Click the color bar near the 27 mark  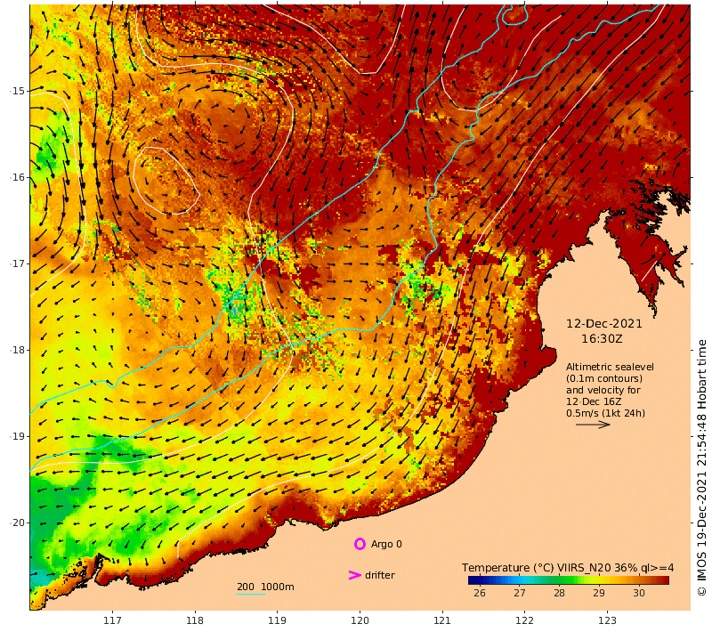point(520,580)
